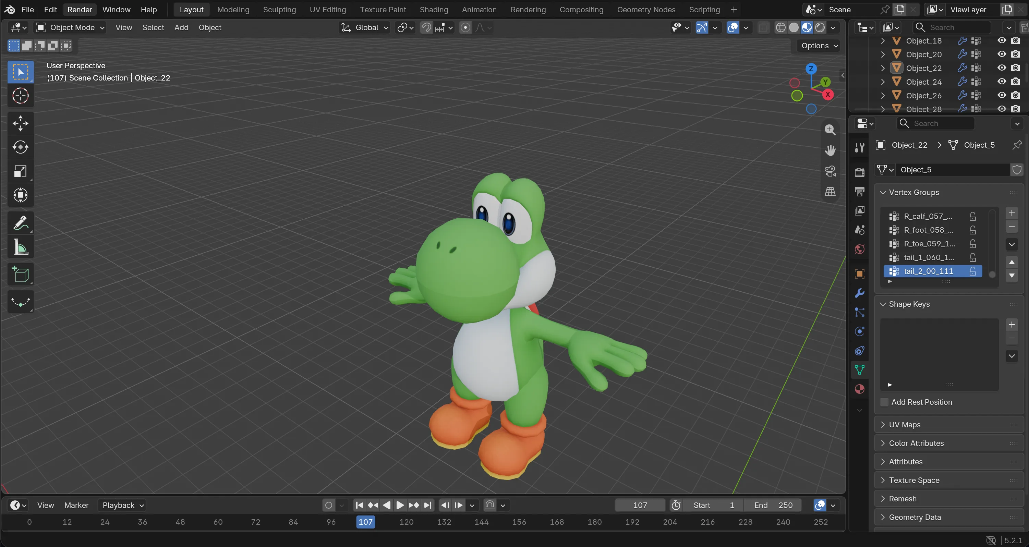Choose the Transform tool
Screen dimensions: 1029x547
point(20,195)
